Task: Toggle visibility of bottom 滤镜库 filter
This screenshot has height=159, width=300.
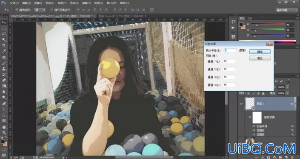Action: point(254,134)
